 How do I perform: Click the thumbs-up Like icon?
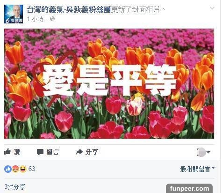pos(7,151)
